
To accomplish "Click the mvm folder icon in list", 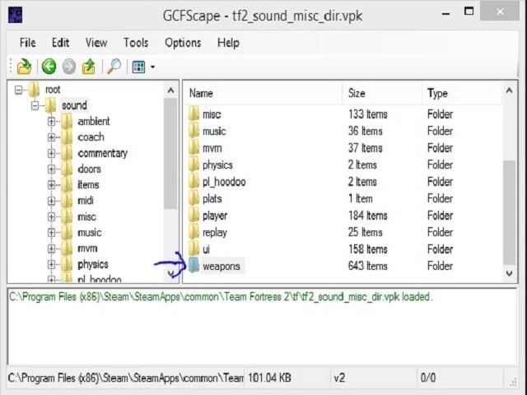I will pyautogui.click(x=194, y=148).
